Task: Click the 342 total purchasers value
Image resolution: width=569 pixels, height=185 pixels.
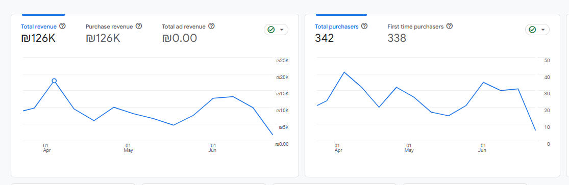Action: coord(325,38)
